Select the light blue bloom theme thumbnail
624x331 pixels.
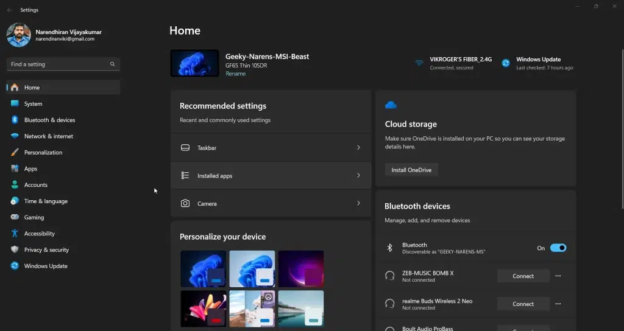click(x=252, y=268)
